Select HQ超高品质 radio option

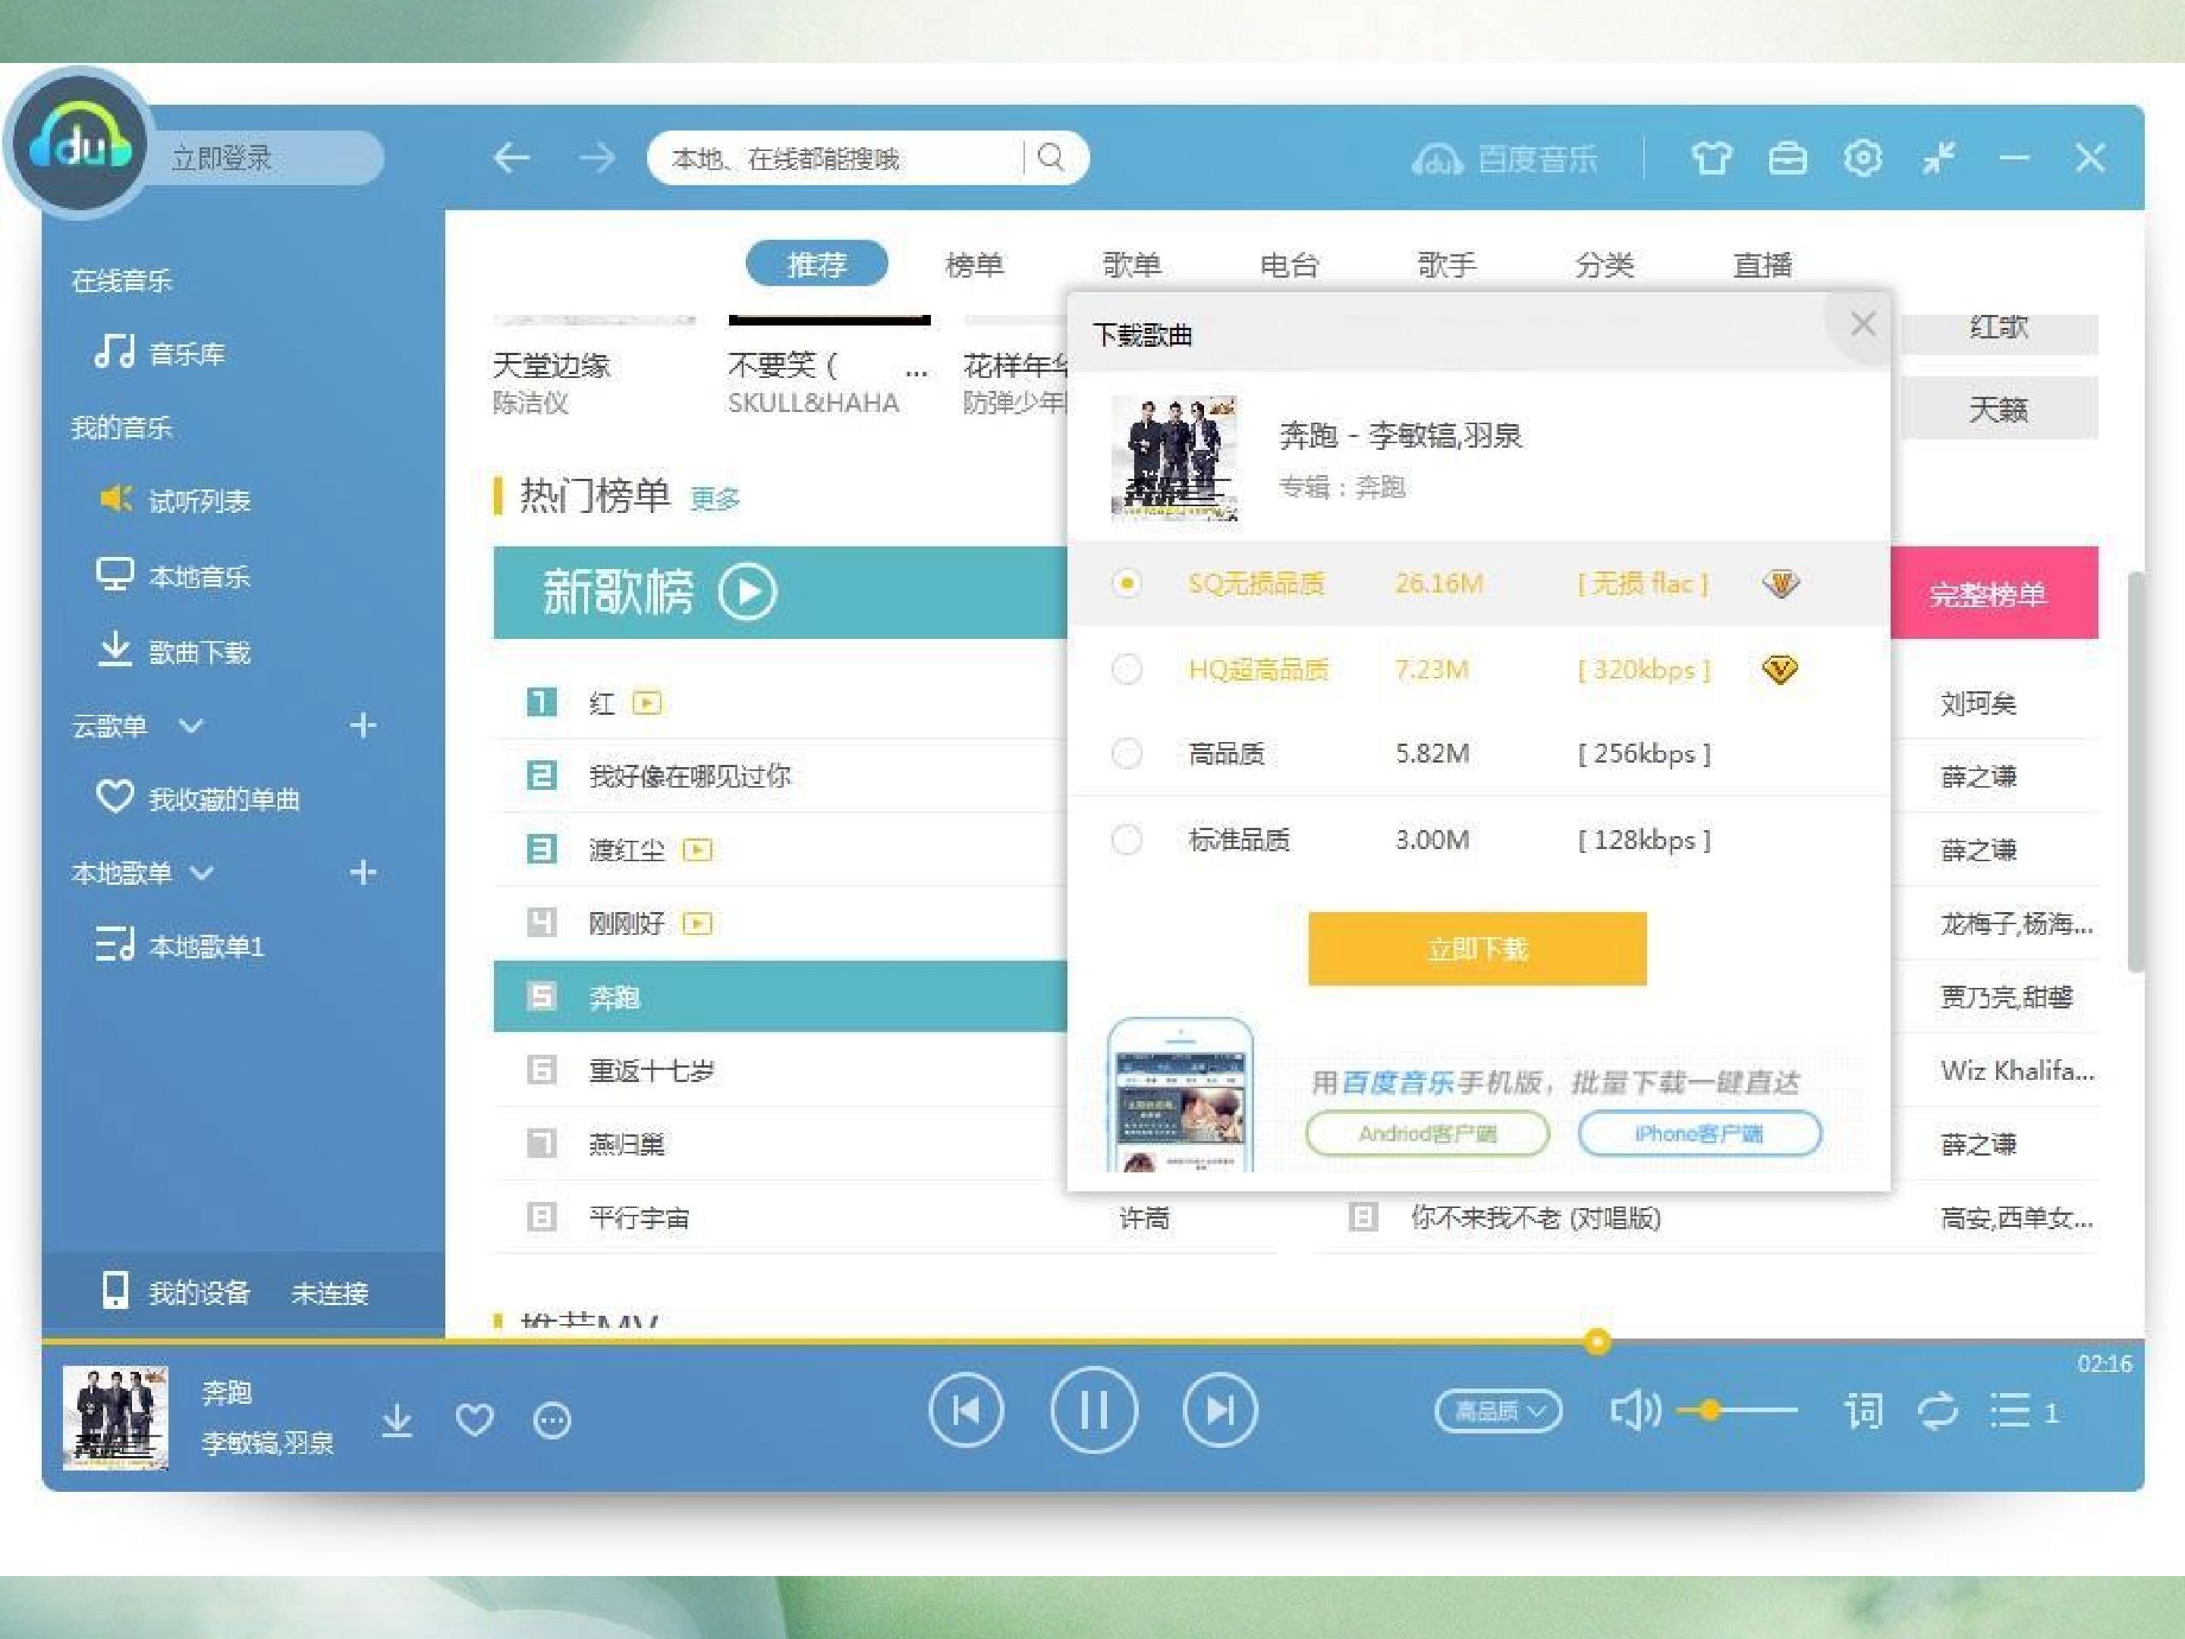click(x=1126, y=668)
